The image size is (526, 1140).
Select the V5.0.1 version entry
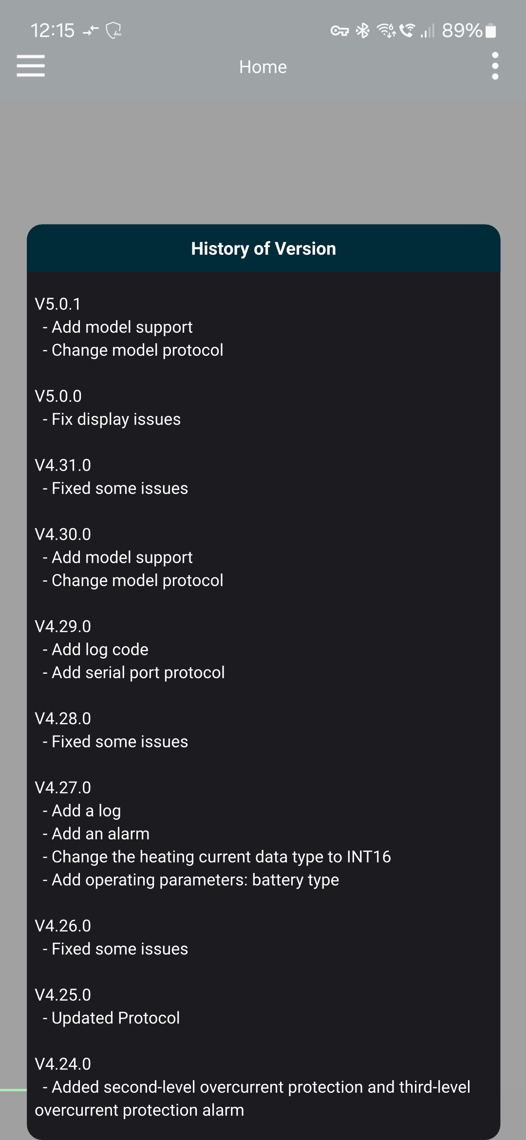[57, 304]
